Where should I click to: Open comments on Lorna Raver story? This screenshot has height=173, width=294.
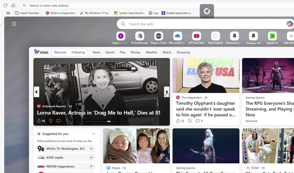[58, 121]
